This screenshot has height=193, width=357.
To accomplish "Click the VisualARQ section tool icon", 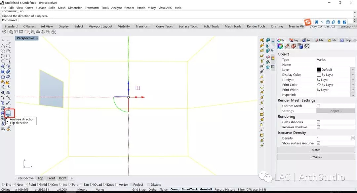I will pos(268,57).
